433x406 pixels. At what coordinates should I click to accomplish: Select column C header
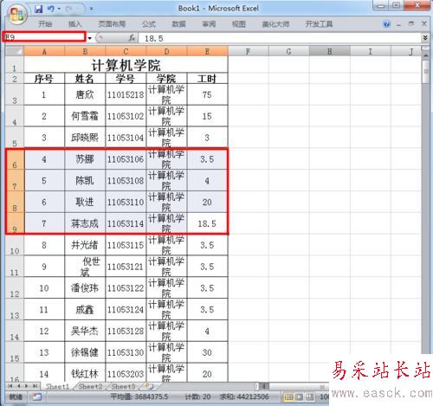[x=126, y=51]
